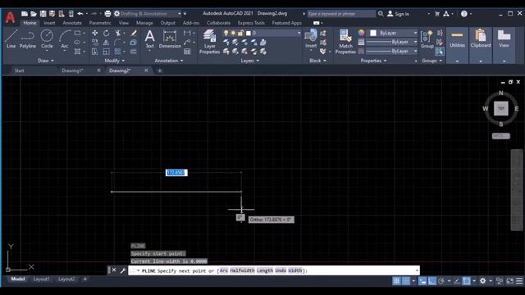Open the Autodesk App Store cart icon

tap(437, 14)
